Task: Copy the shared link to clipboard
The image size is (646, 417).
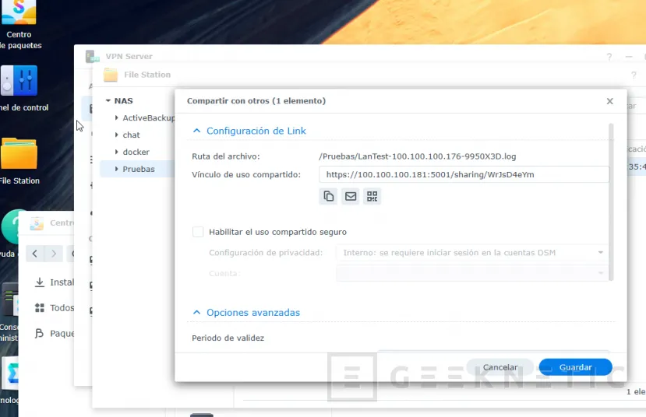Action: (x=328, y=197)
